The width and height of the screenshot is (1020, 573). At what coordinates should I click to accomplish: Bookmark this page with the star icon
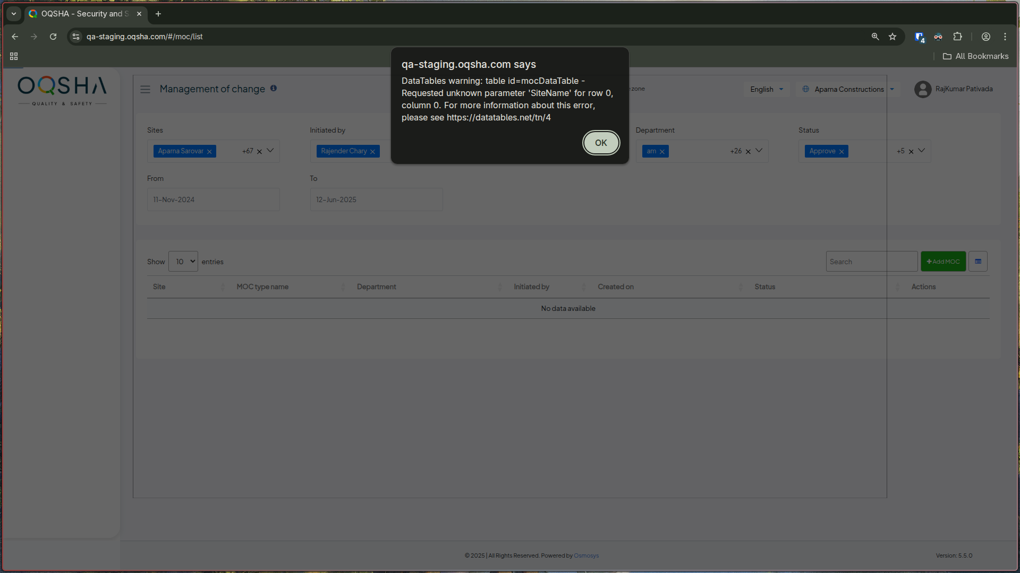[x=892, y=37]
